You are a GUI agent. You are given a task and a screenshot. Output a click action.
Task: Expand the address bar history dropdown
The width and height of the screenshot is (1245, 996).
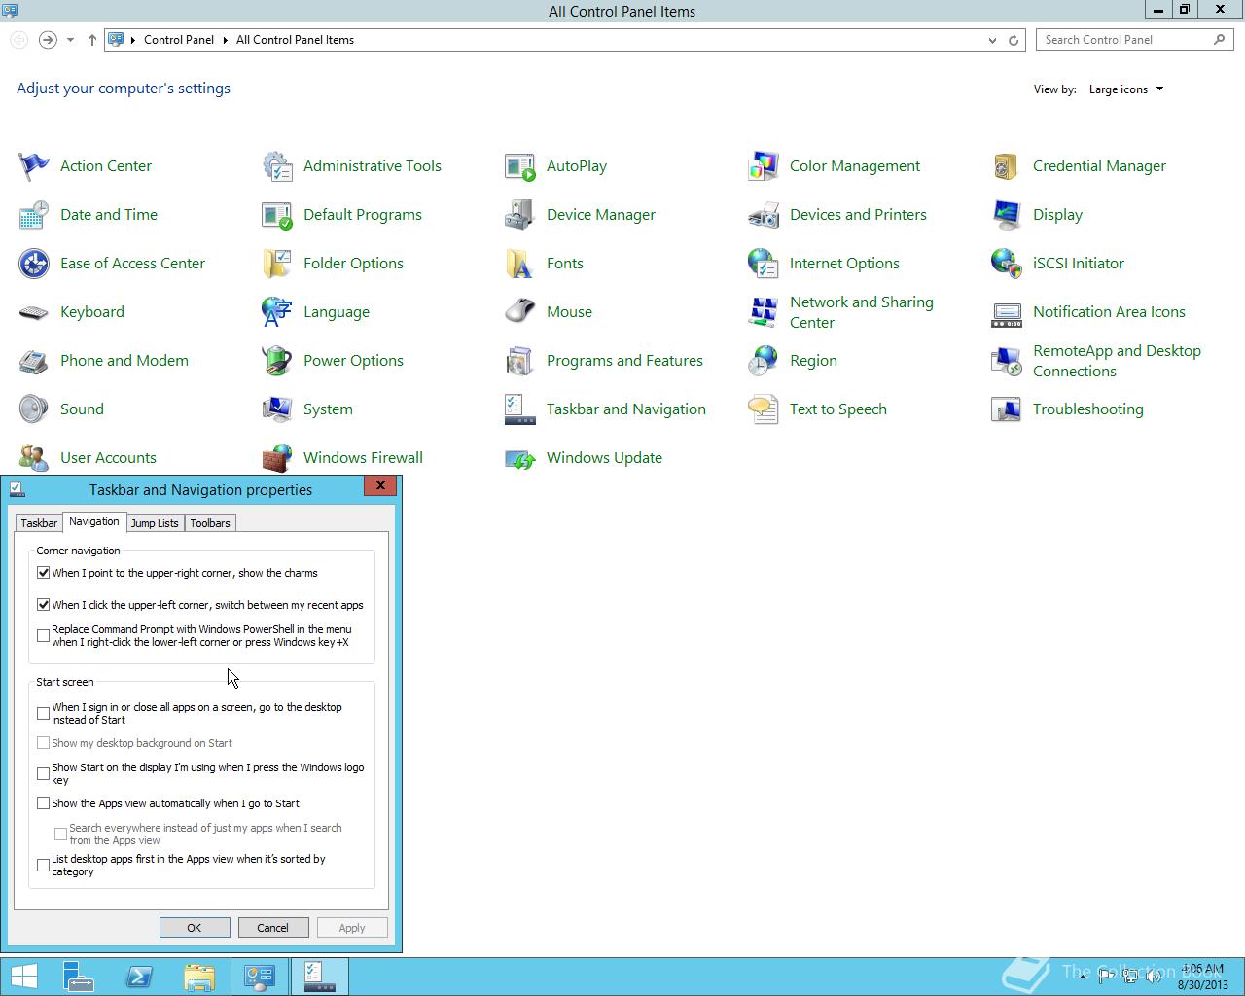(992, 40)
